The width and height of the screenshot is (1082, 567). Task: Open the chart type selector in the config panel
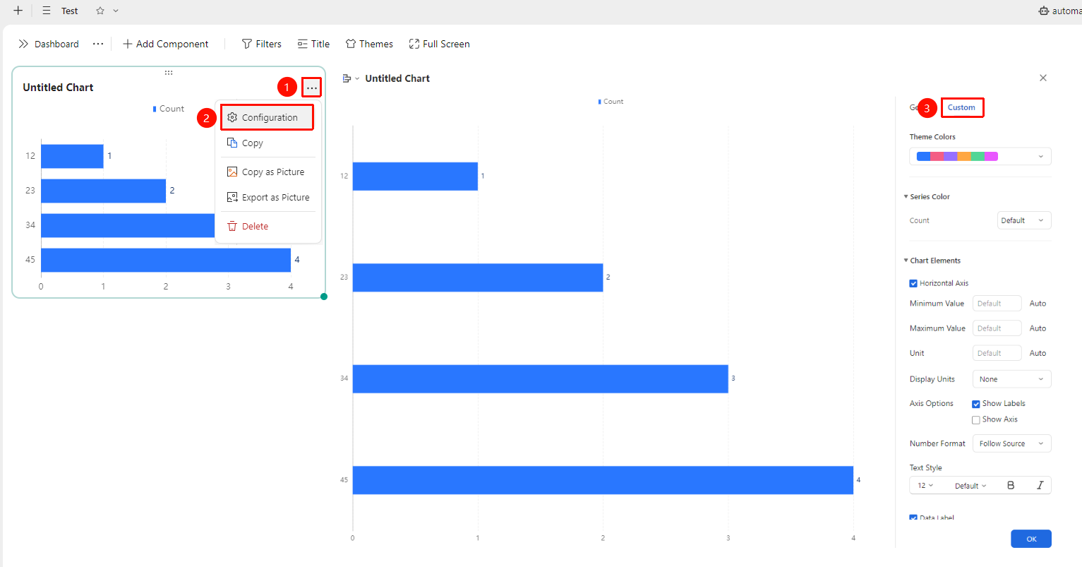click(x=351, y=78)
